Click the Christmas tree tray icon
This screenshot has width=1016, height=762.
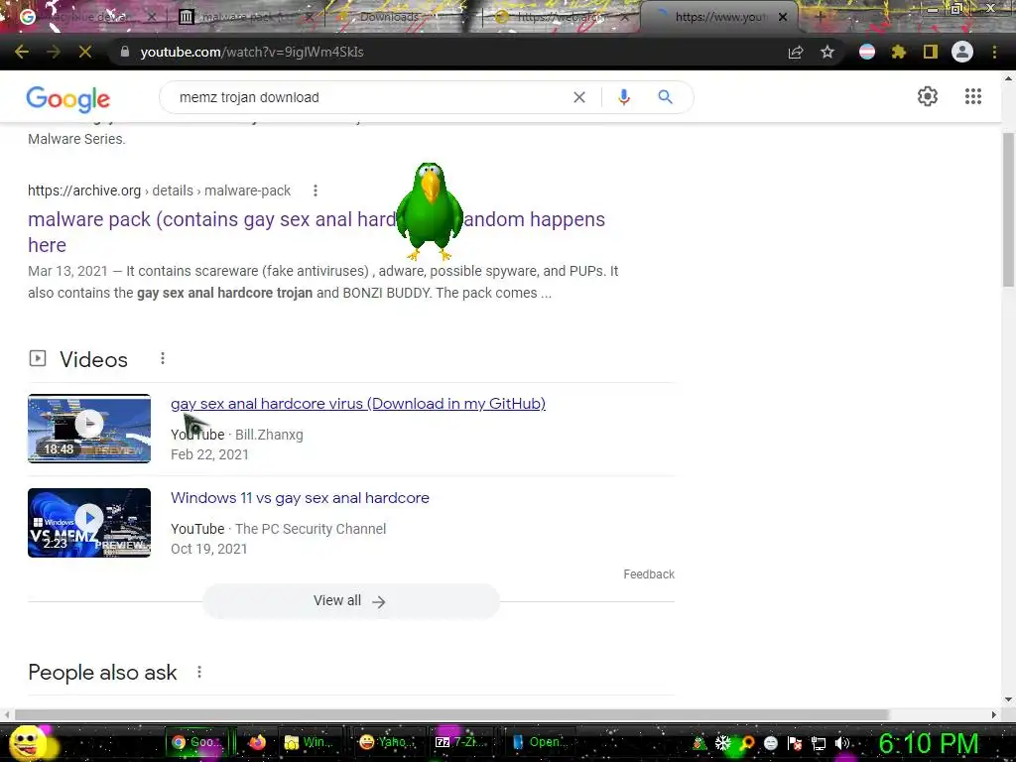pos(699,743)
